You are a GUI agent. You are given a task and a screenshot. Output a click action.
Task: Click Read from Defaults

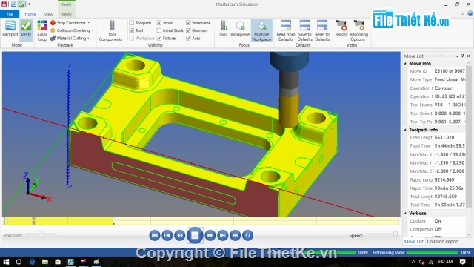click(x=286, y=30)
